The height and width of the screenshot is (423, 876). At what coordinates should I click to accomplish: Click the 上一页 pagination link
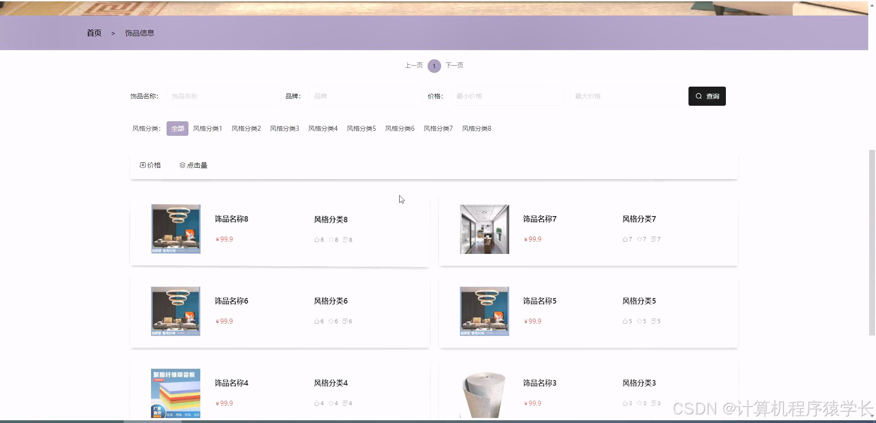413,65
